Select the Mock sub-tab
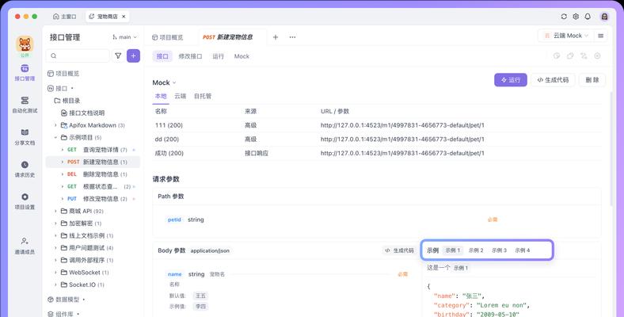Viewport: 624px width, 317px height. point(242,56)
